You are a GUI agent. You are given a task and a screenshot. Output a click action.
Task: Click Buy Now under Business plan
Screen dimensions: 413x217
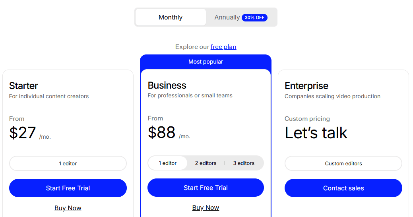click(206, 207)
